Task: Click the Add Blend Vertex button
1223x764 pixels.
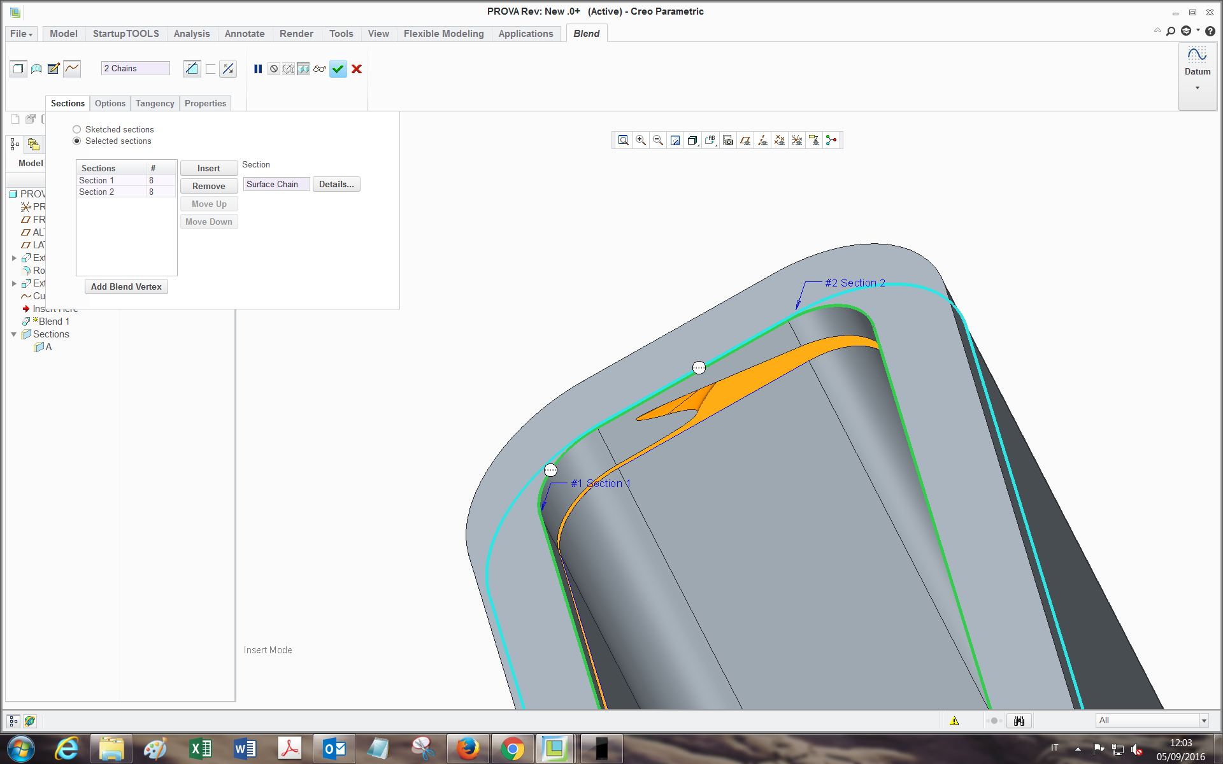Action: [126, 286]
